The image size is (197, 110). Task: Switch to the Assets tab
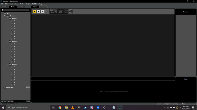pyautogui.click(x=21, y=7)
